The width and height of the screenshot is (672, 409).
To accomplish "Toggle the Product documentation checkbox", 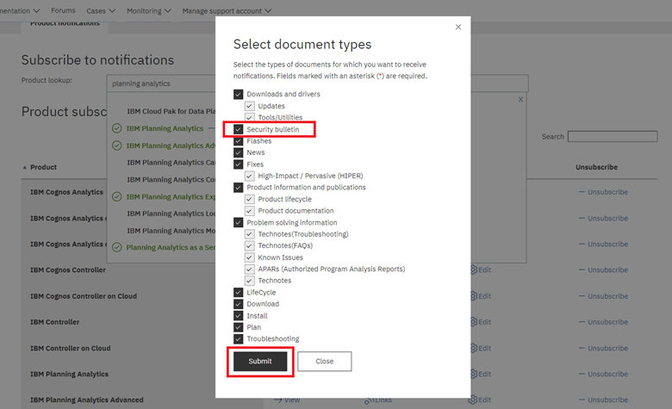I will coord(250,211).
